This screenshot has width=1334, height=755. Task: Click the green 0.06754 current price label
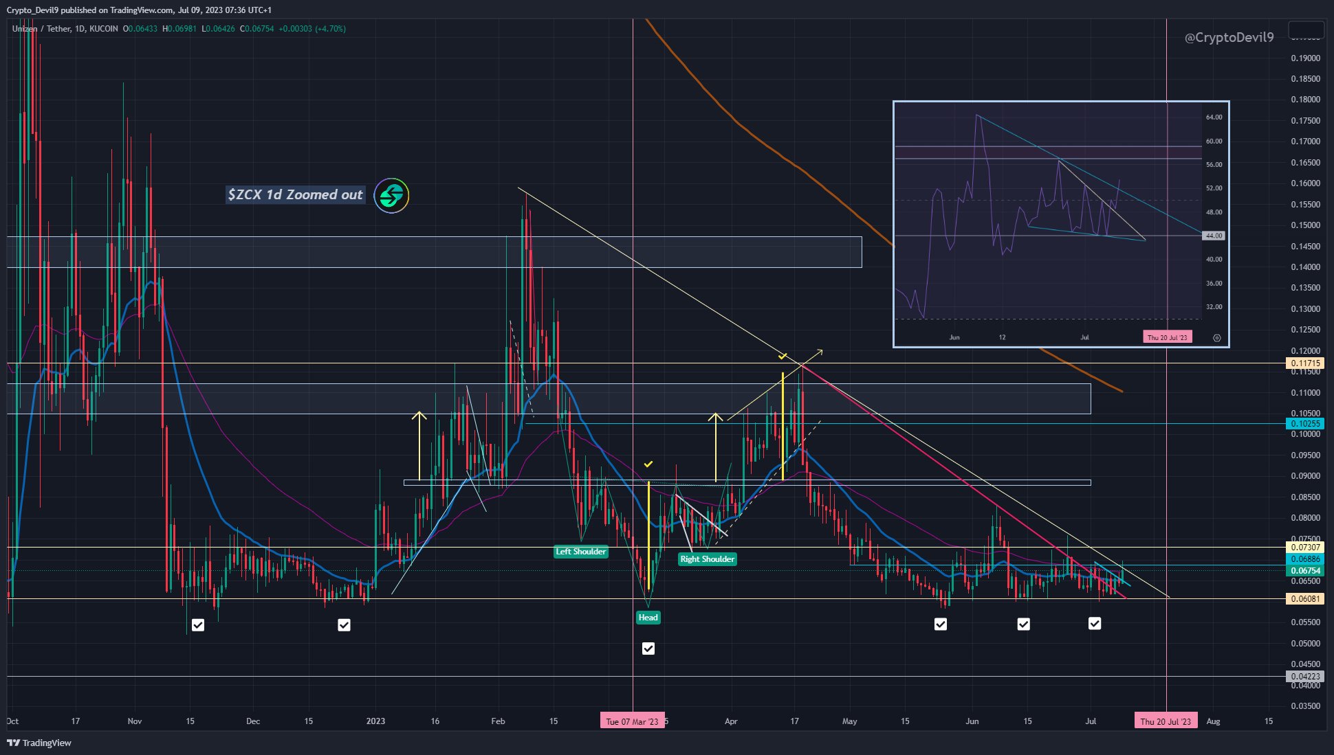[x=1305, y=571]
